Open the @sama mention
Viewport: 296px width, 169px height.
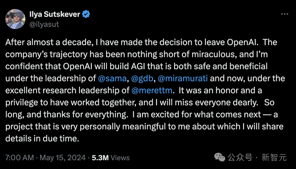pyautogui.click(x=112, y=78)
